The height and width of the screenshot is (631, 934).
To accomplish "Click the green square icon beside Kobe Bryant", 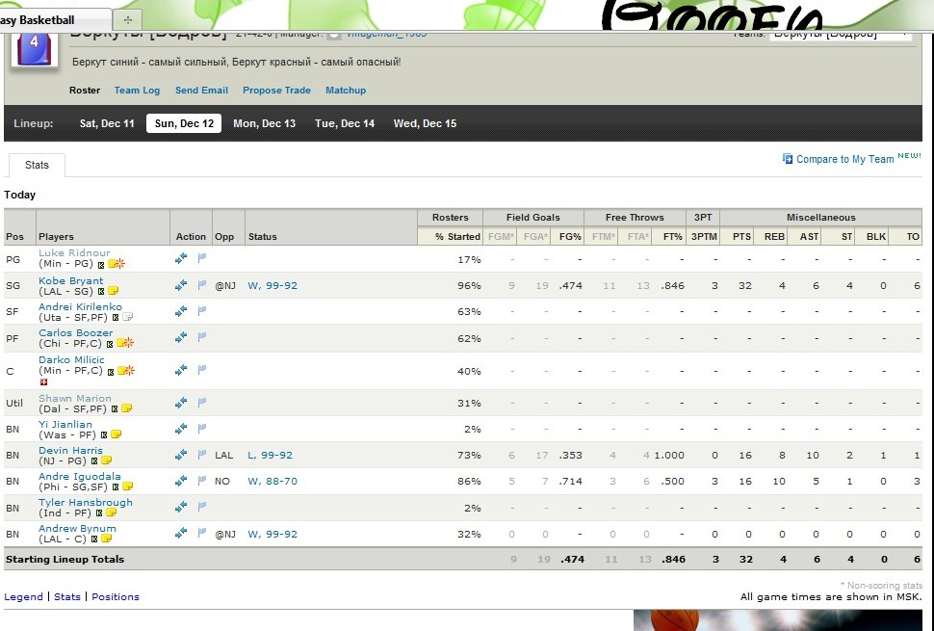I will coord(101,291).
